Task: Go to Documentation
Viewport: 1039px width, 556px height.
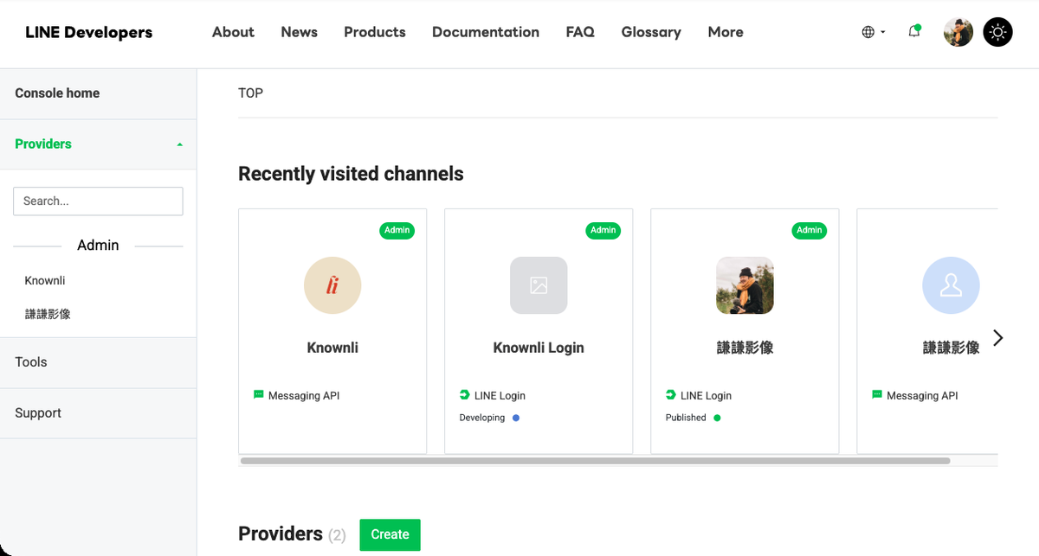Action: coord(485,32)
